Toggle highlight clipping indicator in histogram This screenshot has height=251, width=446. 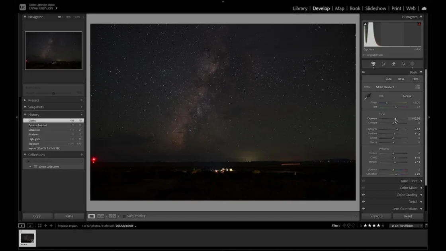pyautogui.click(x=419, y=24)
